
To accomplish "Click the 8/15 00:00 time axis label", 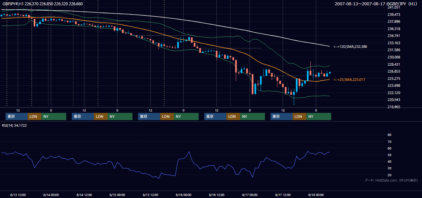I will click(117, 195).
